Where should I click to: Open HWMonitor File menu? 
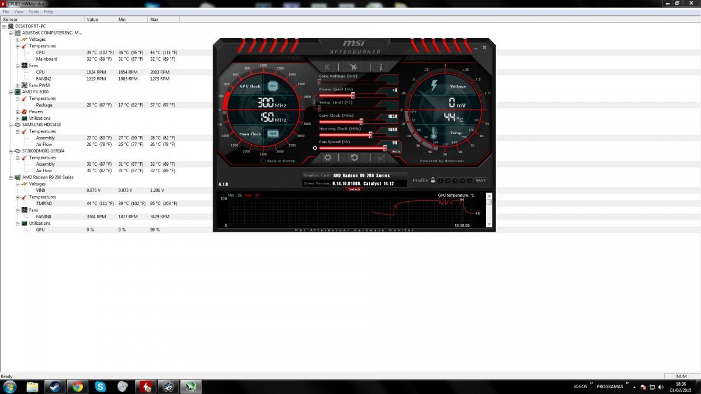click(x=6, y=12)
